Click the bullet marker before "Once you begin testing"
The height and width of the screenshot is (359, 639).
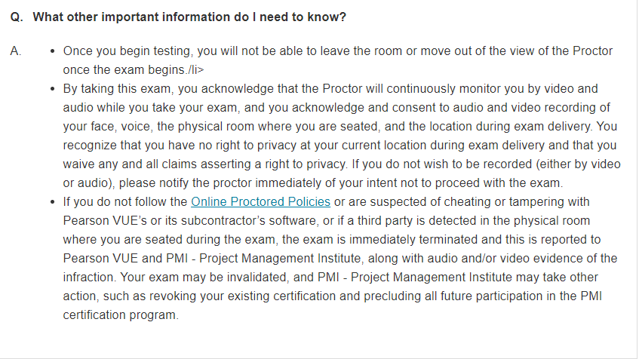point(52,51)
